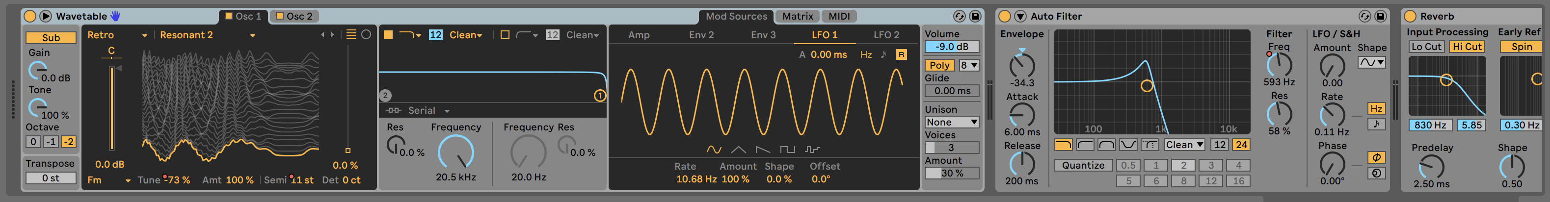This screenshot has width=1550, height=202.
Task: Select Sub octave -2
Action: coord(69,142)
